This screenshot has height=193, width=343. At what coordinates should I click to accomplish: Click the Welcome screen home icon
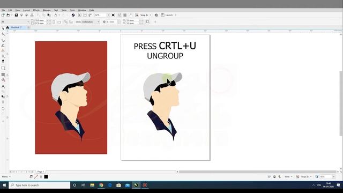tap(8, 27)
